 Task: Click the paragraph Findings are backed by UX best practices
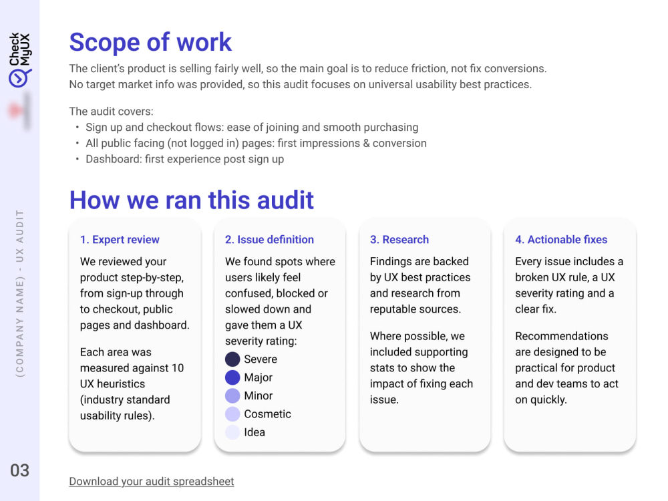[420, 285]
